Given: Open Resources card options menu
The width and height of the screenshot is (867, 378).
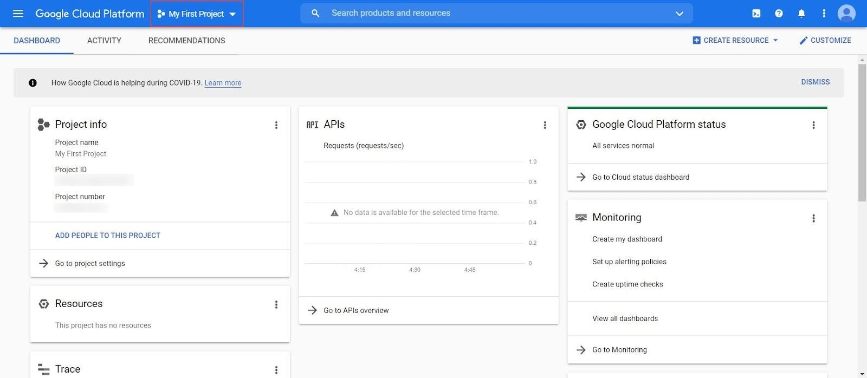Looking at the screenshot, I should pyautogui.click(x=276, y=304).
